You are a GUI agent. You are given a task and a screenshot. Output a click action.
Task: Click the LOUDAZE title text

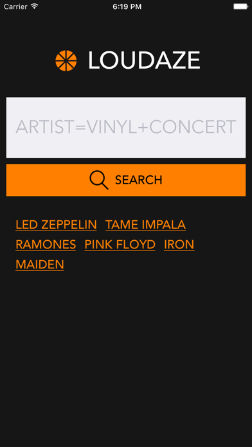click(144, 60)
